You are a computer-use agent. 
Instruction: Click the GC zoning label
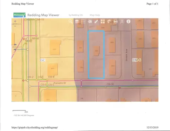click(43, 60)
